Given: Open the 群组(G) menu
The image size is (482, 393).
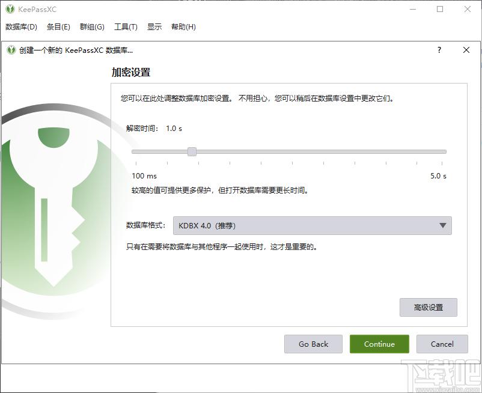Looking at the screenshot, I should pyautogui.click(x=92, y=27).
